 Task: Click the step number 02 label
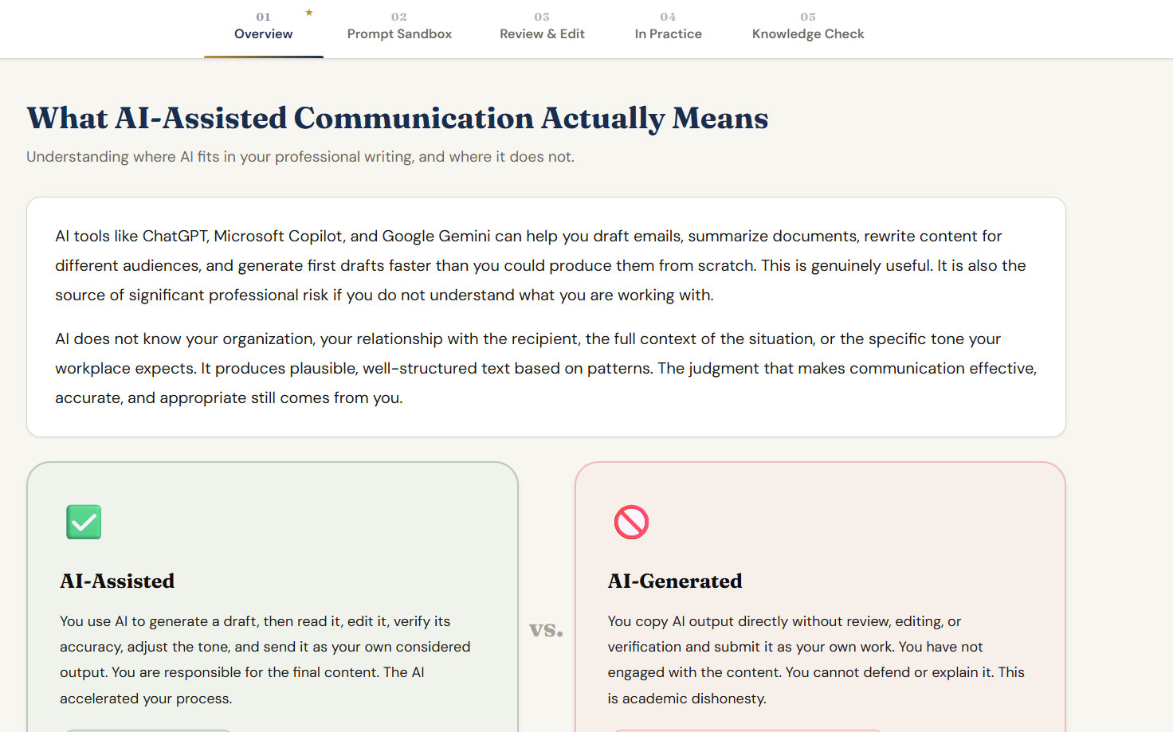click(399, 17)
